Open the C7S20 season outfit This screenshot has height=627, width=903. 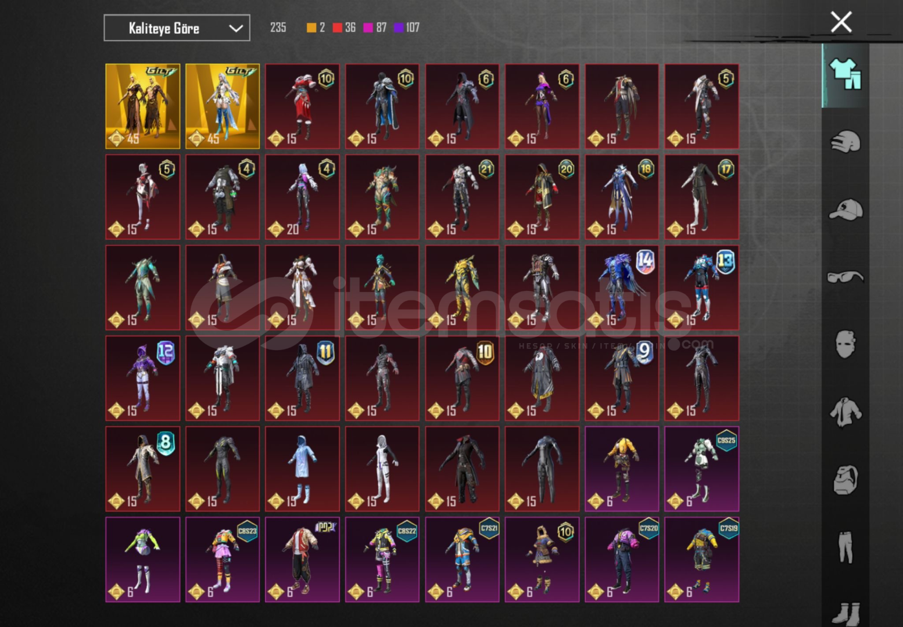[x=622, y=559]
